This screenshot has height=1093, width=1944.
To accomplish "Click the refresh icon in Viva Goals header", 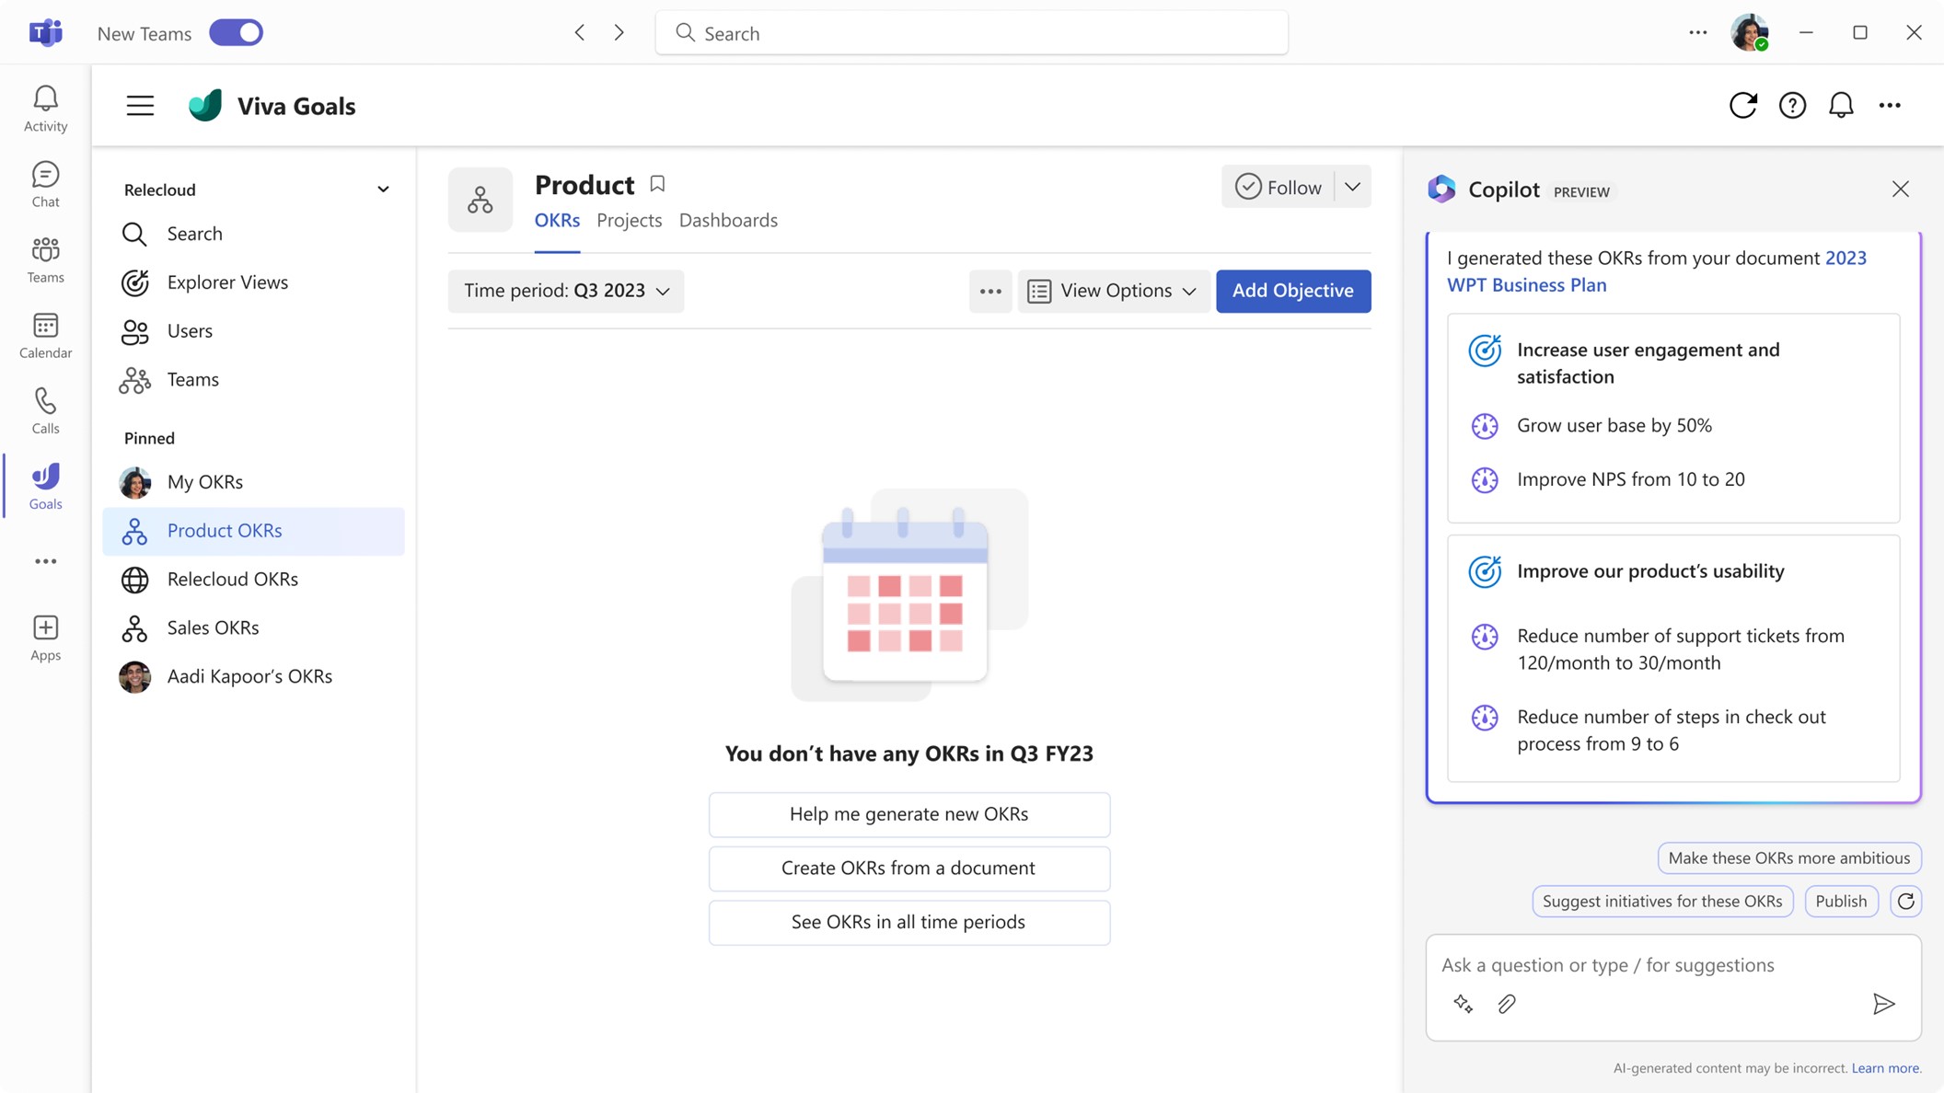I will pos(1744,105).
